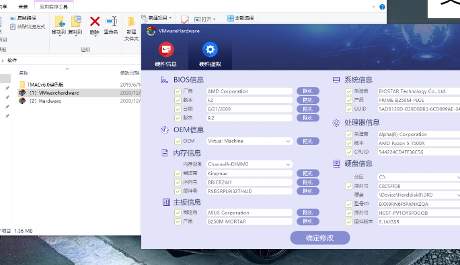Click the BIOS信息 section icon
Screen dimensions: 460x265
coord(165,80)
